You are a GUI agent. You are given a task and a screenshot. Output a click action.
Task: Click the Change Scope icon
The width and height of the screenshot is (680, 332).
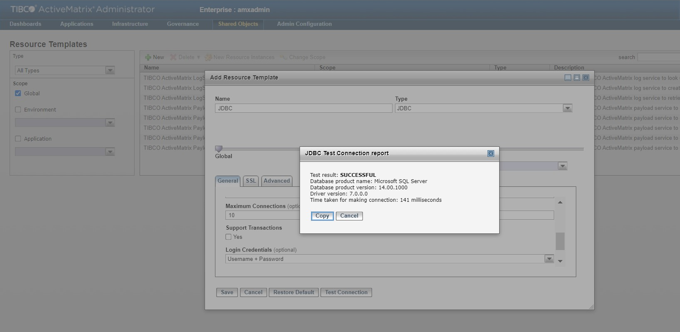tap(284, 57)
